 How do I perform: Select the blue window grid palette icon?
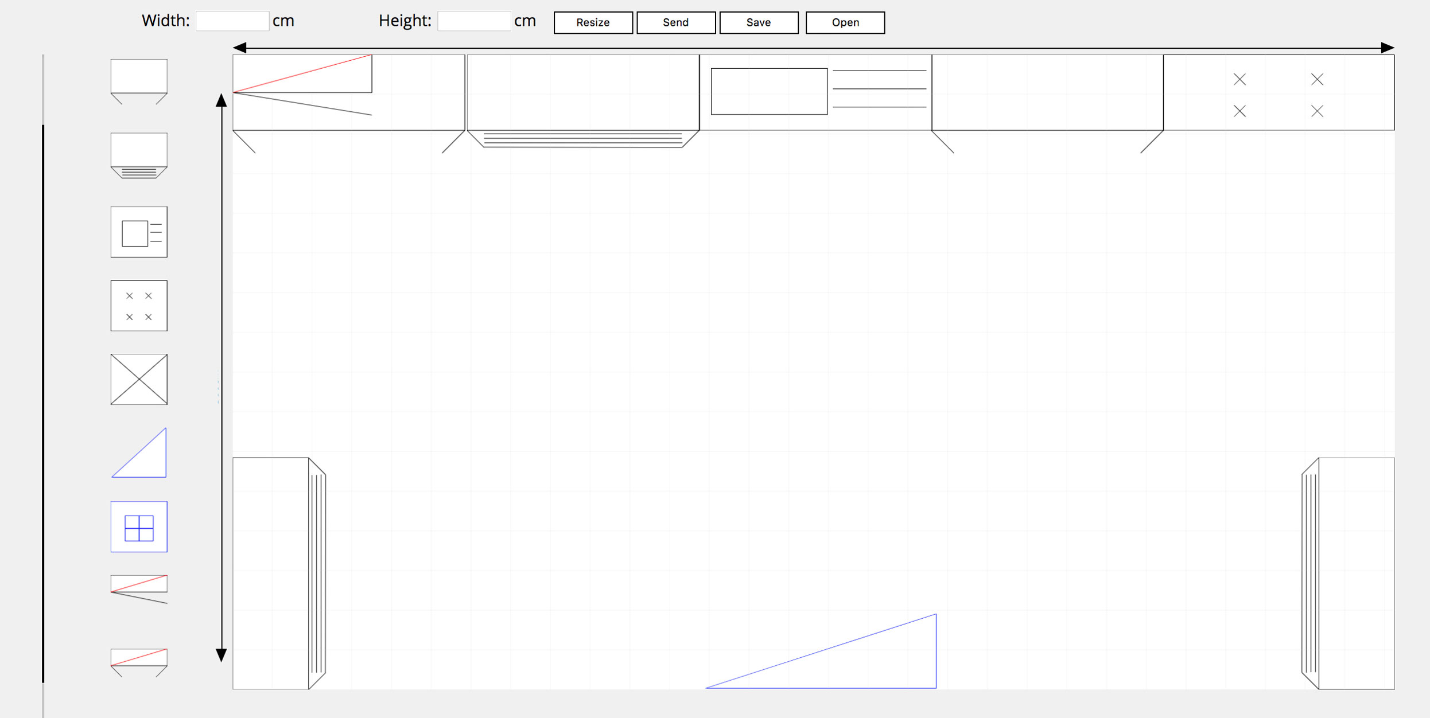[x=139, y=526]
